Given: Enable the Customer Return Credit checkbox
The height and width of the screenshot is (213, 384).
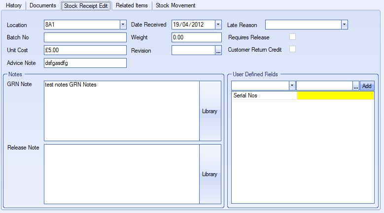Looking at the screenshot, I should (293, 49).
